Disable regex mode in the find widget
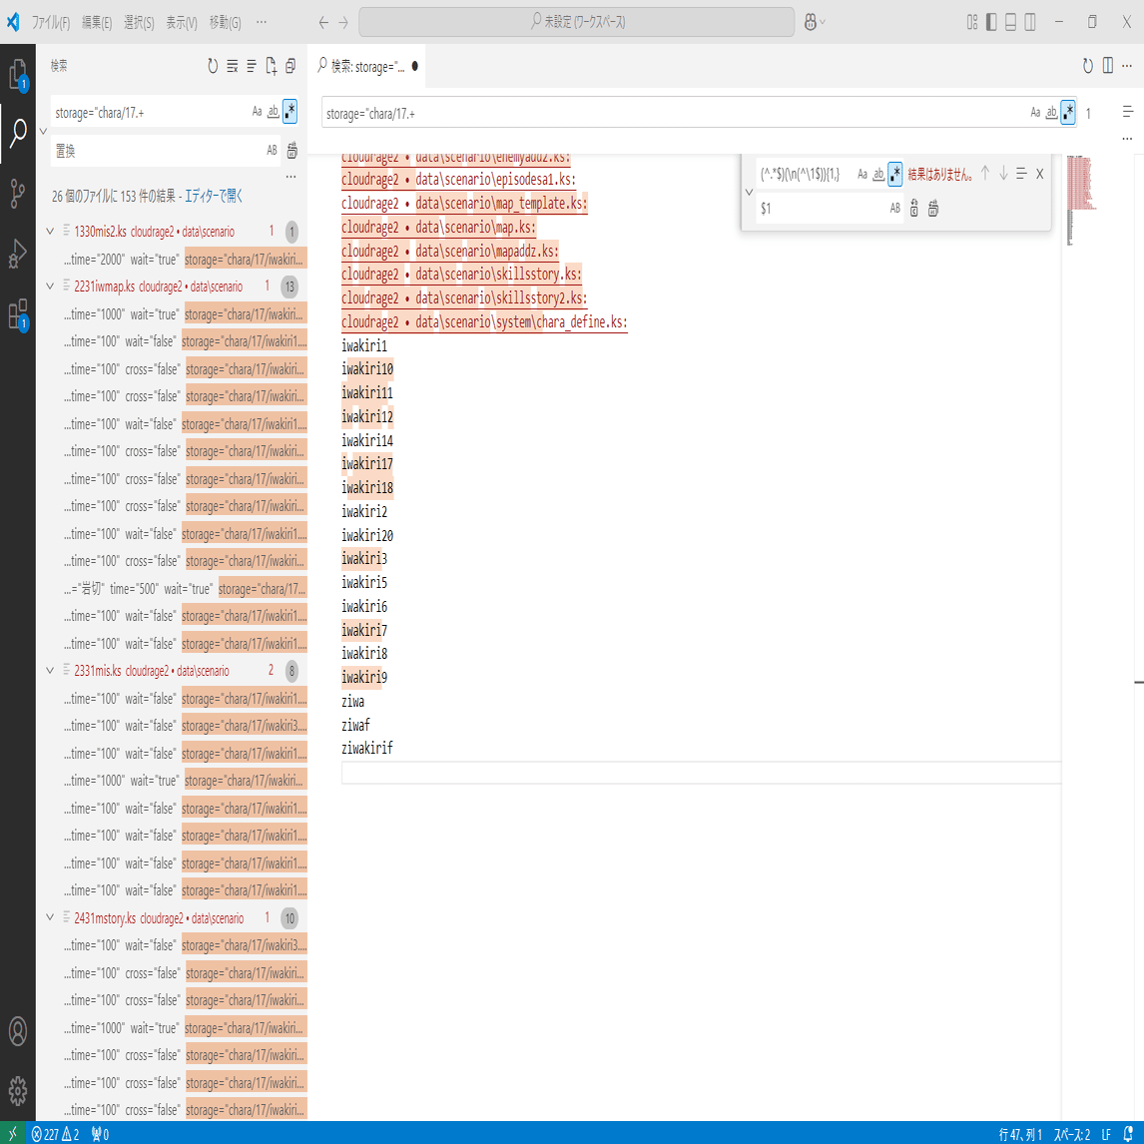 [x=894, y=173]
